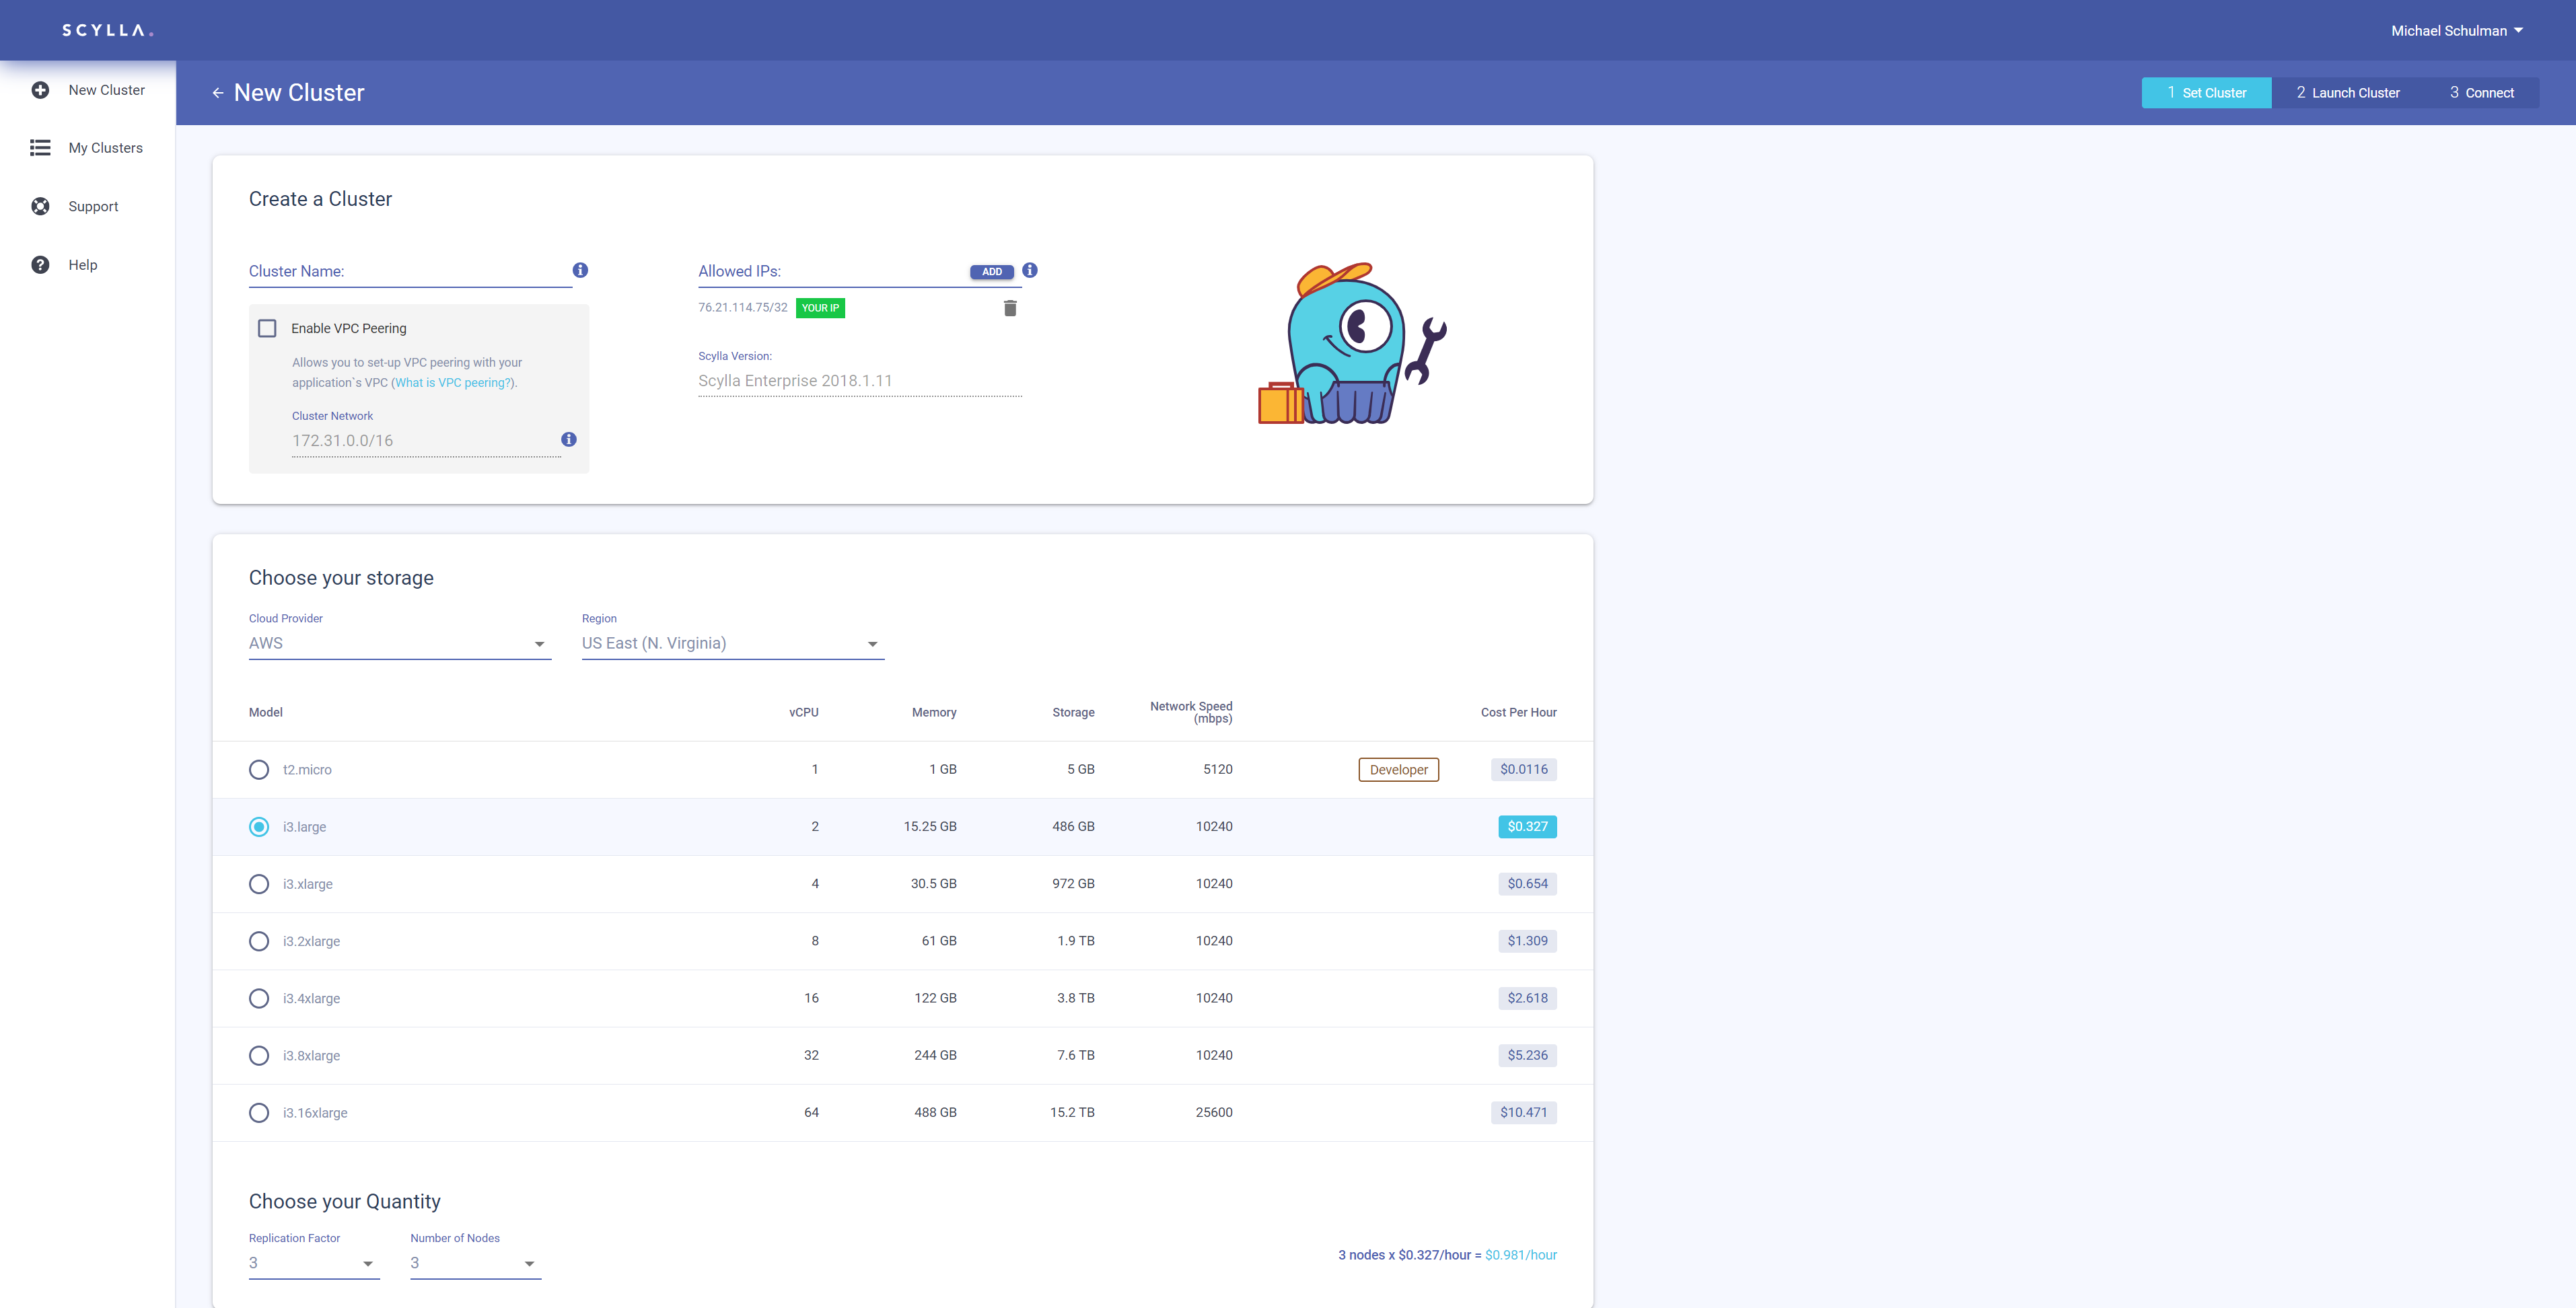Open the Replication Factor dropdown
Image resolution: width=2576 pixels, height=1308 pixels.
coord(314,1263)
